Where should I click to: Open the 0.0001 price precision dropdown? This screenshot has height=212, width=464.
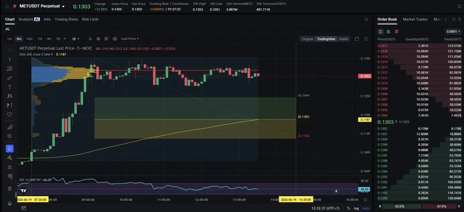tap(453, 32)
